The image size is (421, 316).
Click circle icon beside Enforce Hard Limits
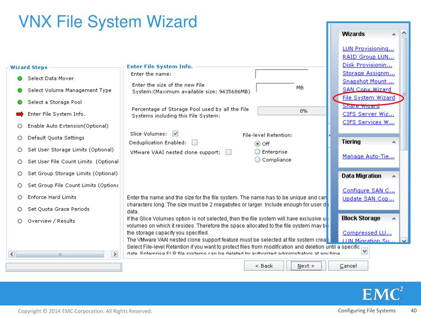[x=20, y=197]
